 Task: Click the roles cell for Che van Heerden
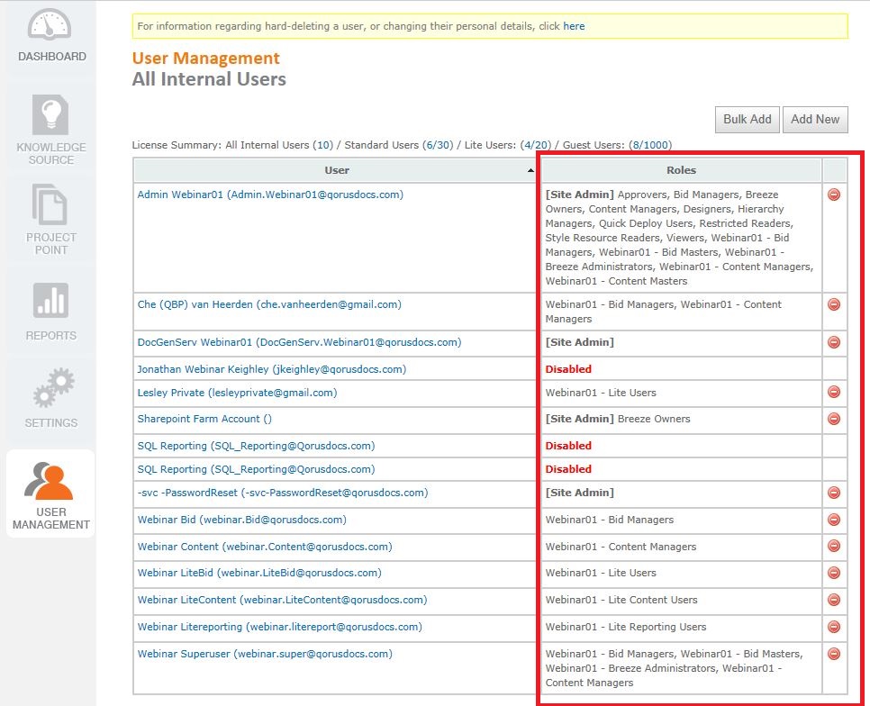[682, 312]
